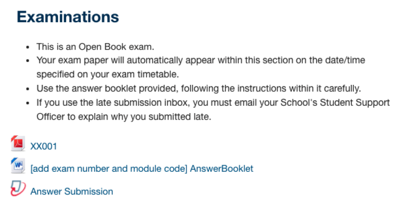This screenshot has height=202, width=397.
Task: Open the Answer Submission link
Action: point(71,192)
